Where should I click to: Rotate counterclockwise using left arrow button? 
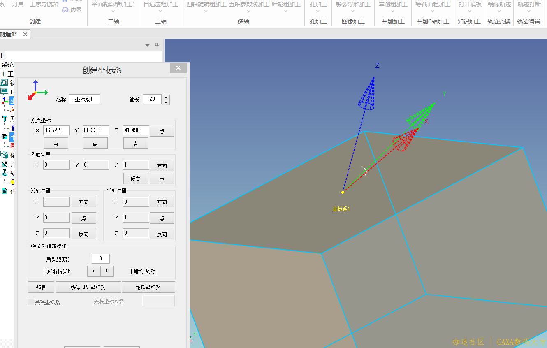[94, 271]
